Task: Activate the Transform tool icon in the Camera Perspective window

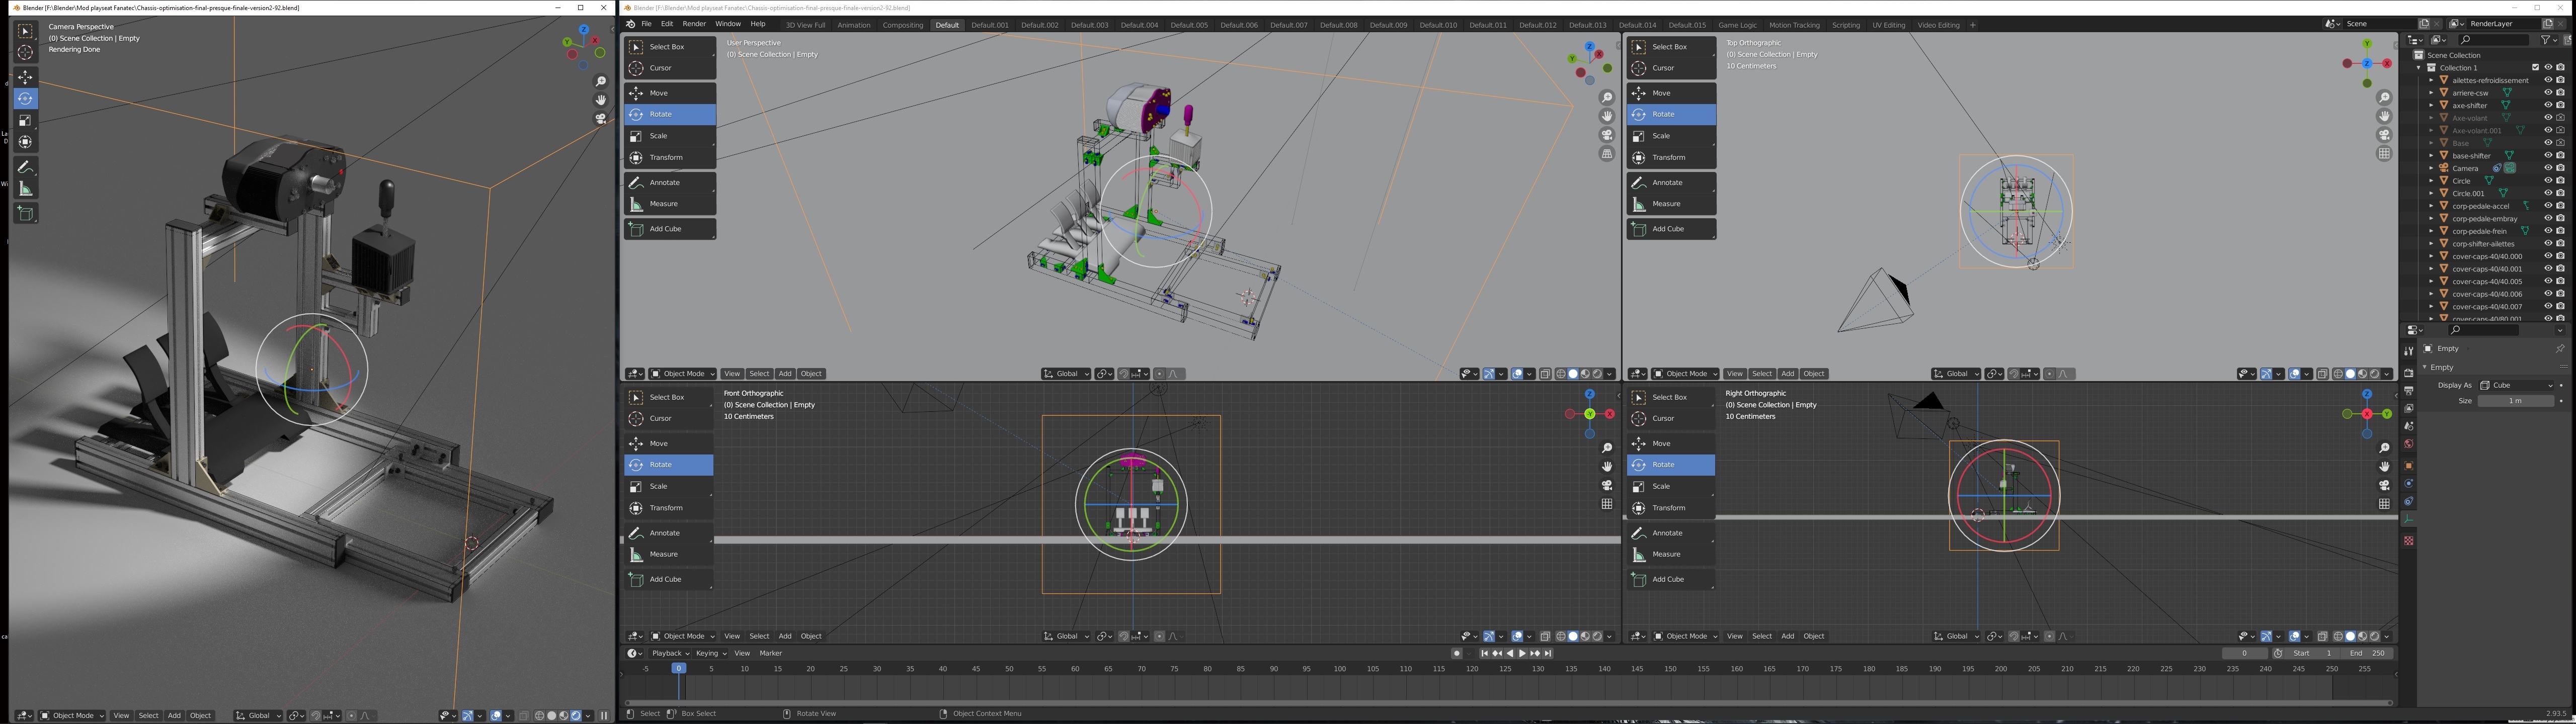Action: point(25,142)
